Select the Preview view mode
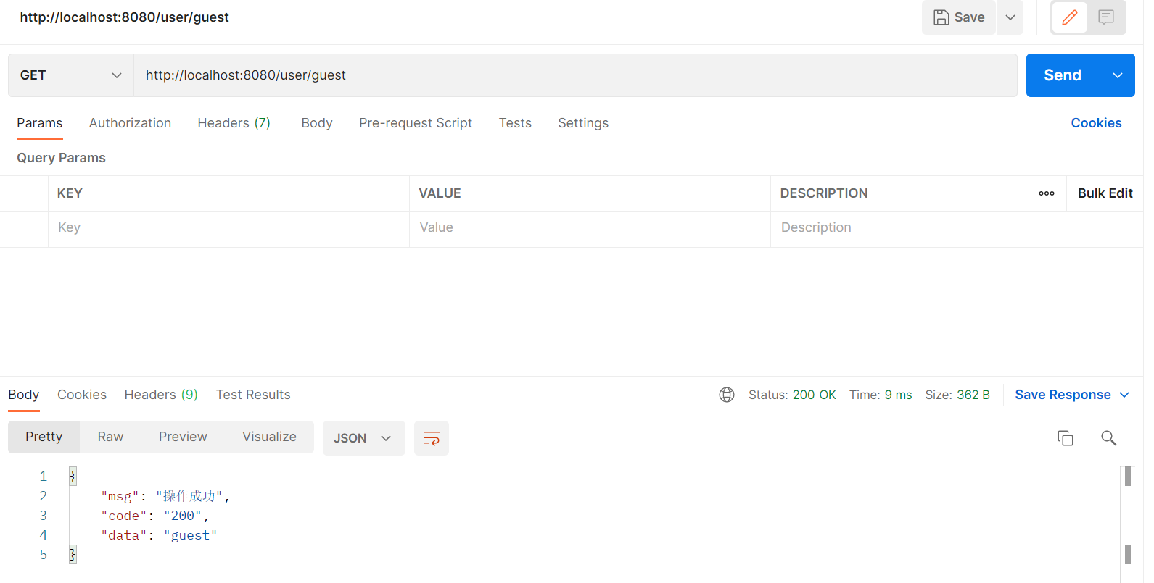The width and height of the screenshot is (1154, 583). point(183,437)
